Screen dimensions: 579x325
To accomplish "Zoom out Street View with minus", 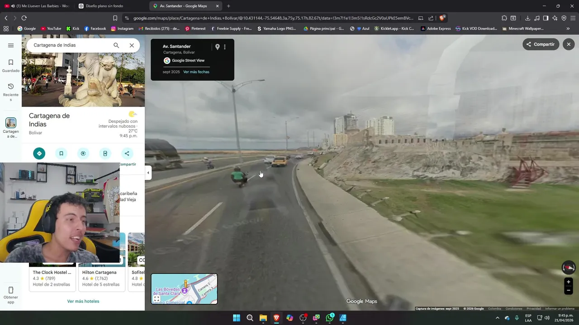I will pos(569,290).
